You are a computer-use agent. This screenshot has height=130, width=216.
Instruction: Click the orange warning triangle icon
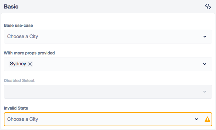pos(207,119)
